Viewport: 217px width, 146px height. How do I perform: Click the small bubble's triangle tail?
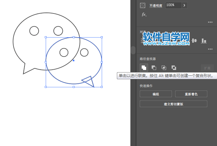click(89, 81)
